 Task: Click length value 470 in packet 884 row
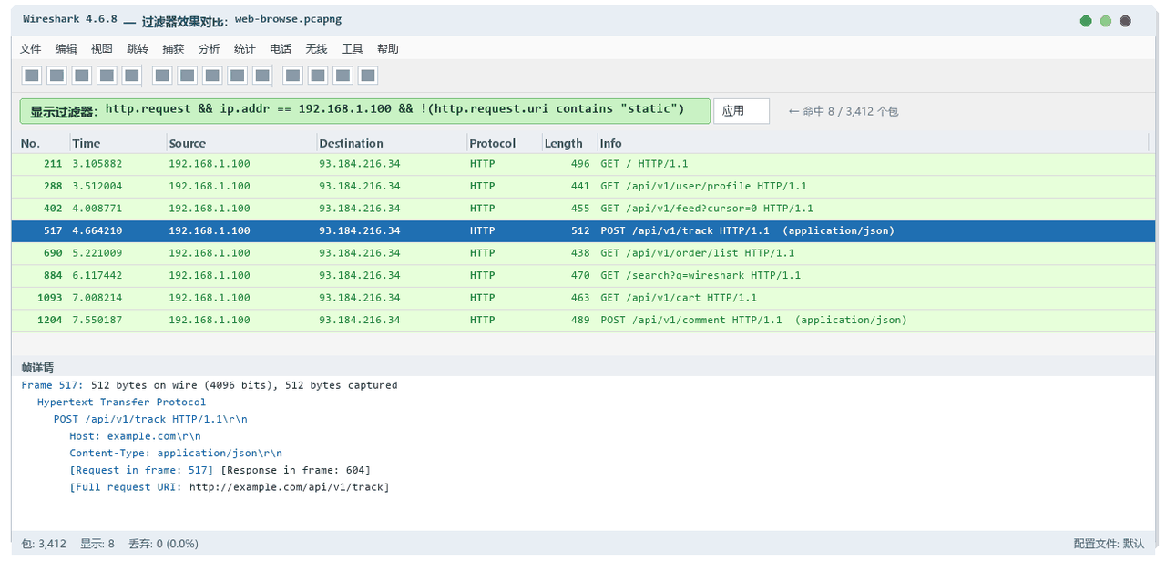coord(580,275)
